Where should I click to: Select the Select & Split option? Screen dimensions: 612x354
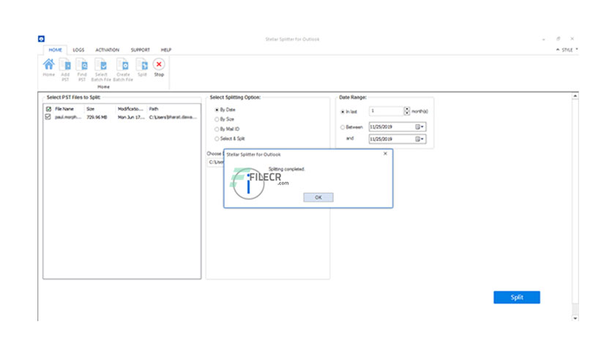pos(217,139)
